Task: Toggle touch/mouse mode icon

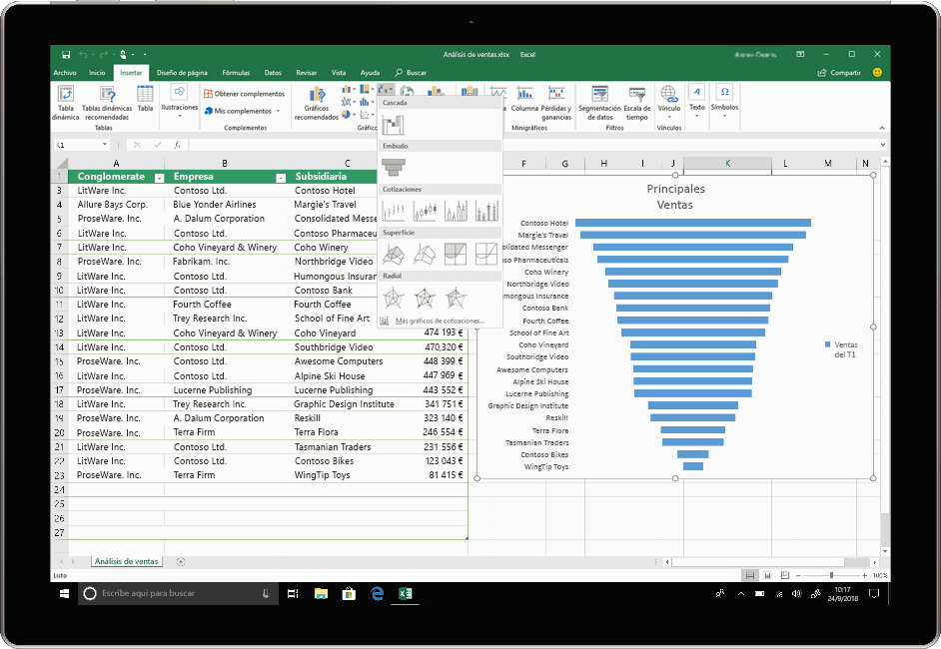Action: [123, 55]
